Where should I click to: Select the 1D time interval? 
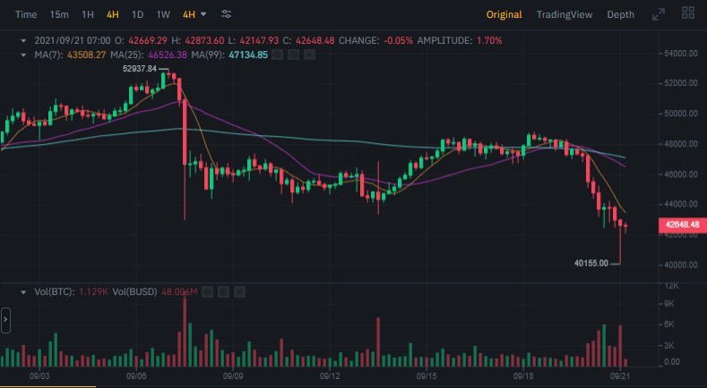point(137,14)
